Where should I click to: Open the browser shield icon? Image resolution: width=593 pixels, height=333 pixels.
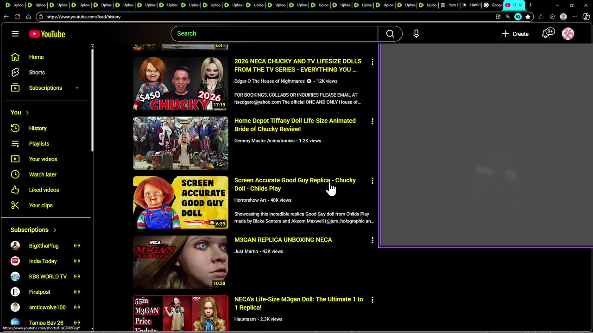(x=552, y=17)
